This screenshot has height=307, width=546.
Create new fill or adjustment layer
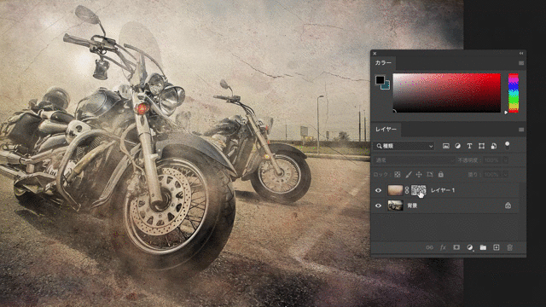click(470, 247)
